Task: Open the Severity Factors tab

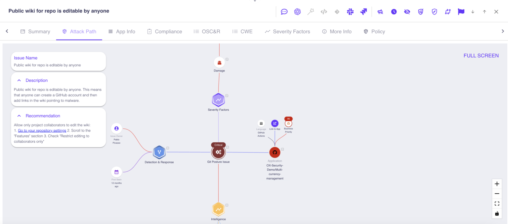Action: pos(287,32)
